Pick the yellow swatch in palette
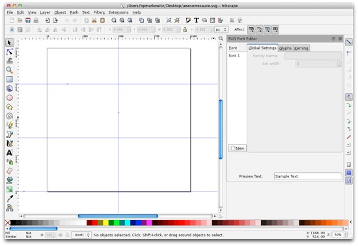 coord(105,223)
